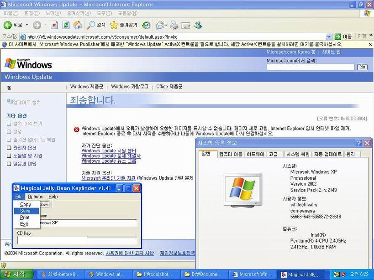Click the Windows logo in page header
Image resolution: width=374 pixels, height=280 pixels.
tap(28, 63)
